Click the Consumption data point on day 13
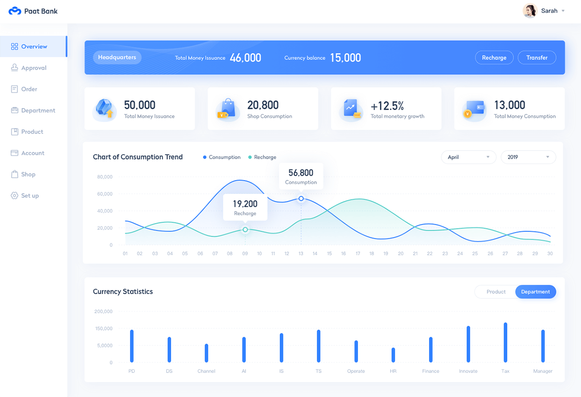 [301, 198]
